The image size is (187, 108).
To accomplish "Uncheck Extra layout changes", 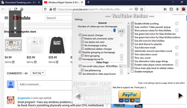I will click(80, 35).
